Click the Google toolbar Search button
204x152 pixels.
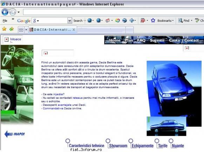click(x=78, y=21)
